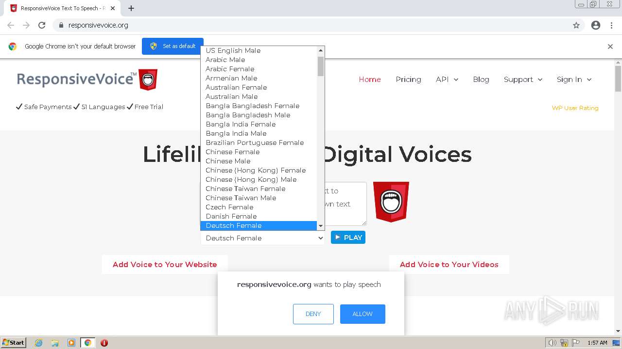Reload the page with refresh icon
This screenshot has height=349, width=622.
pos(42,25)
